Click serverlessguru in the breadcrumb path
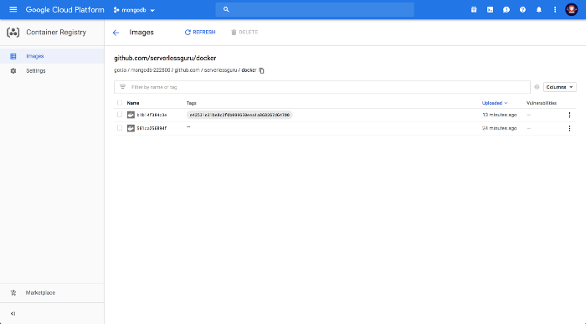Viewport: 586px width, 324px height. pyautogui.click(x=220, y=69)
